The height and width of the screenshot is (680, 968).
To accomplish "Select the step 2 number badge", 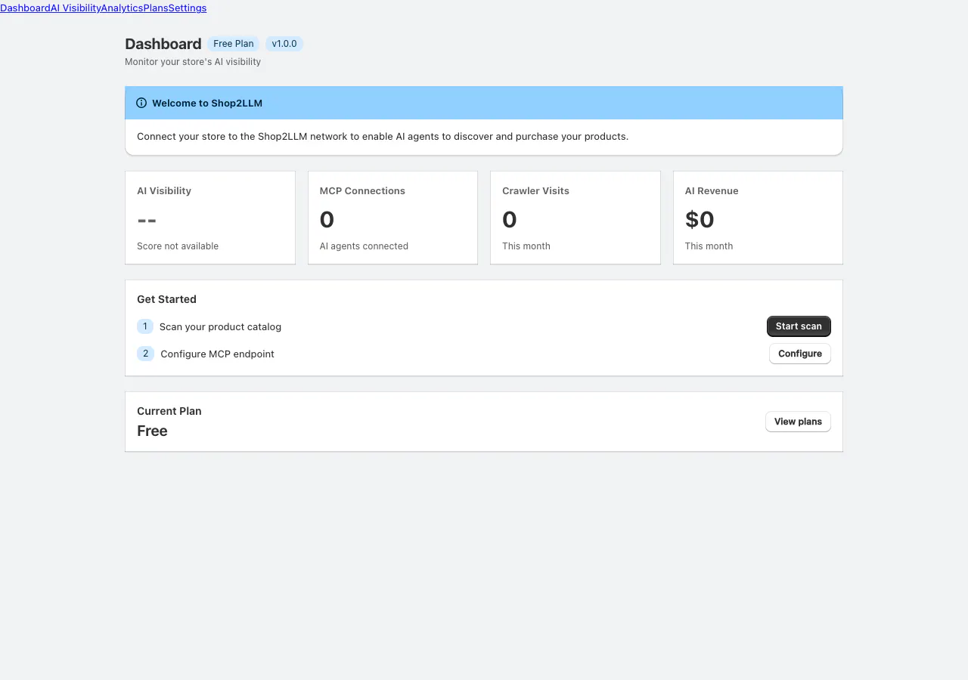I will 145,354.
